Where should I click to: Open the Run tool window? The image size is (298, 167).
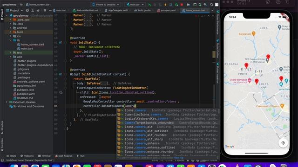(x=81, y=156)
